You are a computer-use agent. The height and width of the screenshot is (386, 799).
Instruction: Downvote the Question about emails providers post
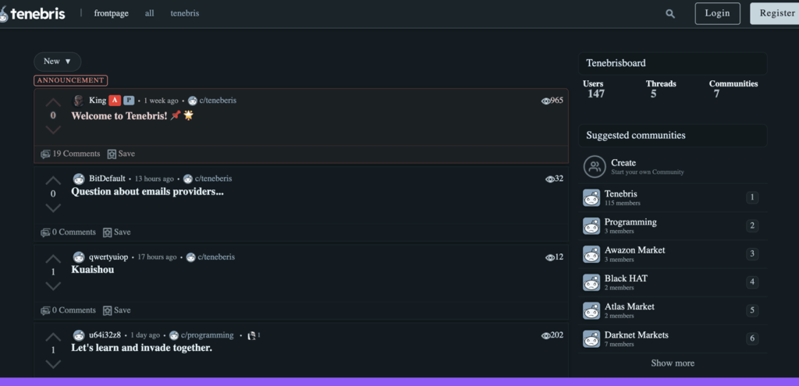tap(53, 207)
